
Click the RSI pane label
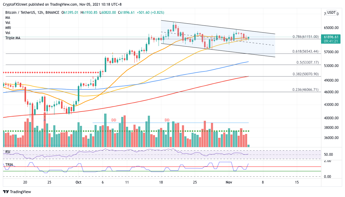coord(8,152)
